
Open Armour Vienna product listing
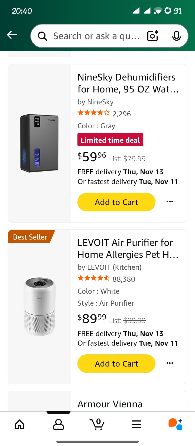(x=110, y=404)
